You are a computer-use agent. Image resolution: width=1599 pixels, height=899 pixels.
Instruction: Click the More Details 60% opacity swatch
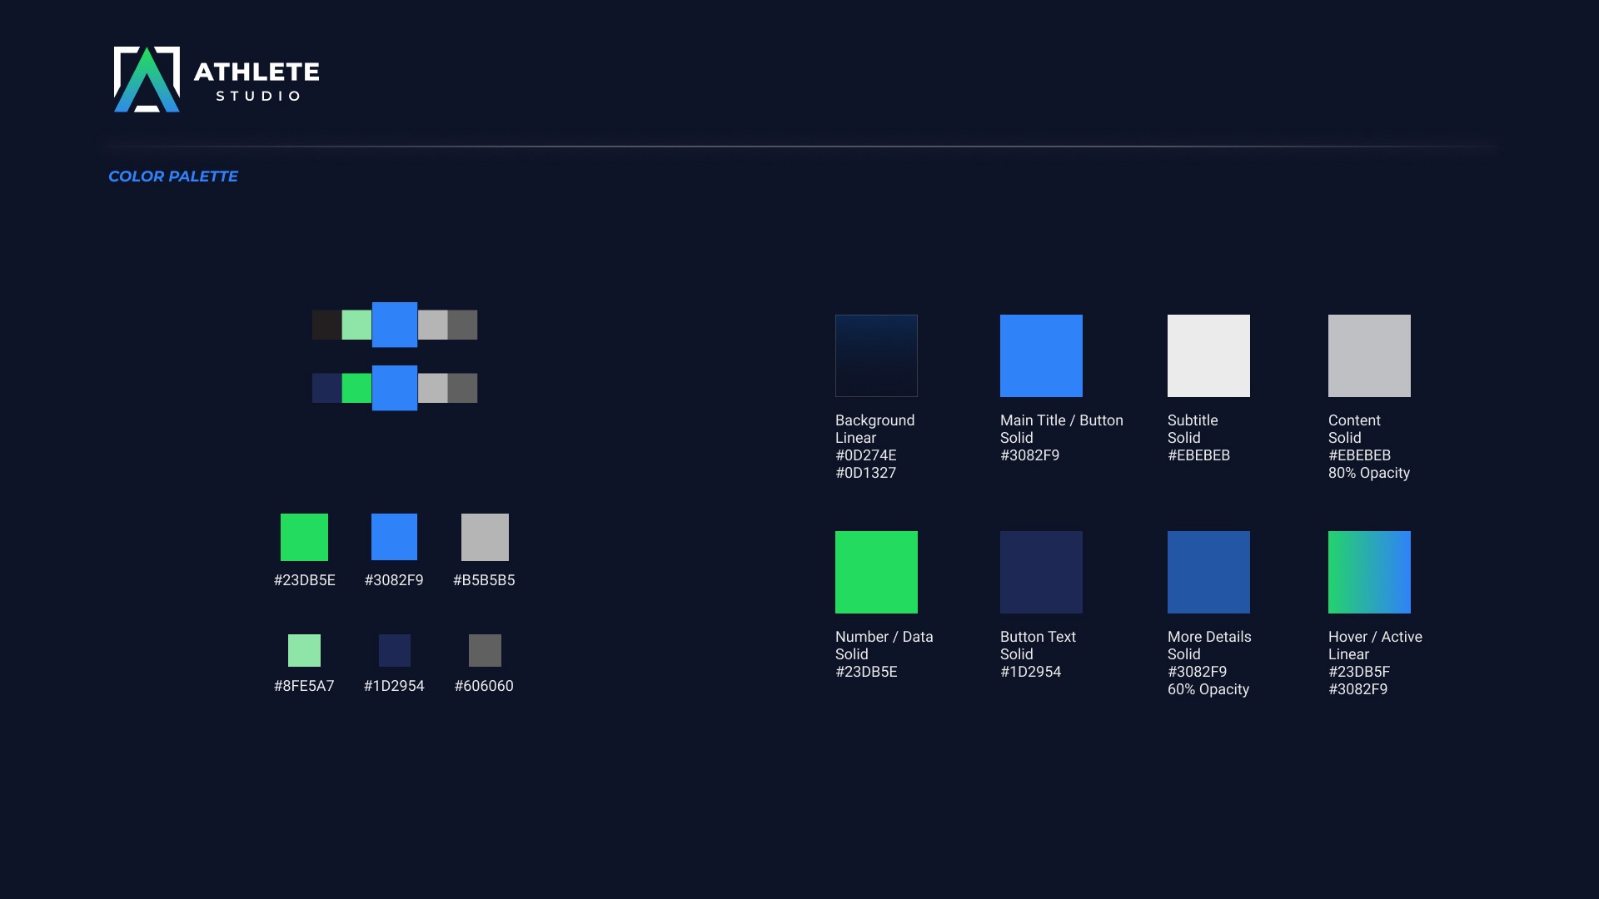point(1208,572)
